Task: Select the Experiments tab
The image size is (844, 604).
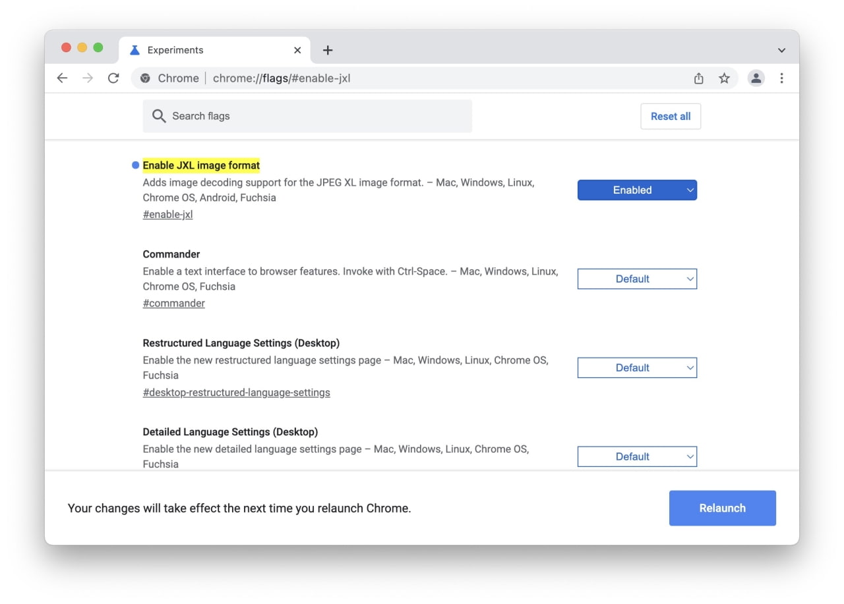Action: point(198,50)
